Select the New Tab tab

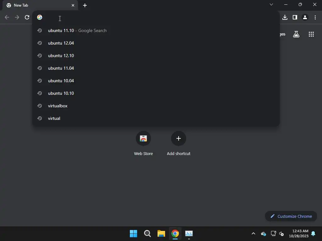click(40, 5)
